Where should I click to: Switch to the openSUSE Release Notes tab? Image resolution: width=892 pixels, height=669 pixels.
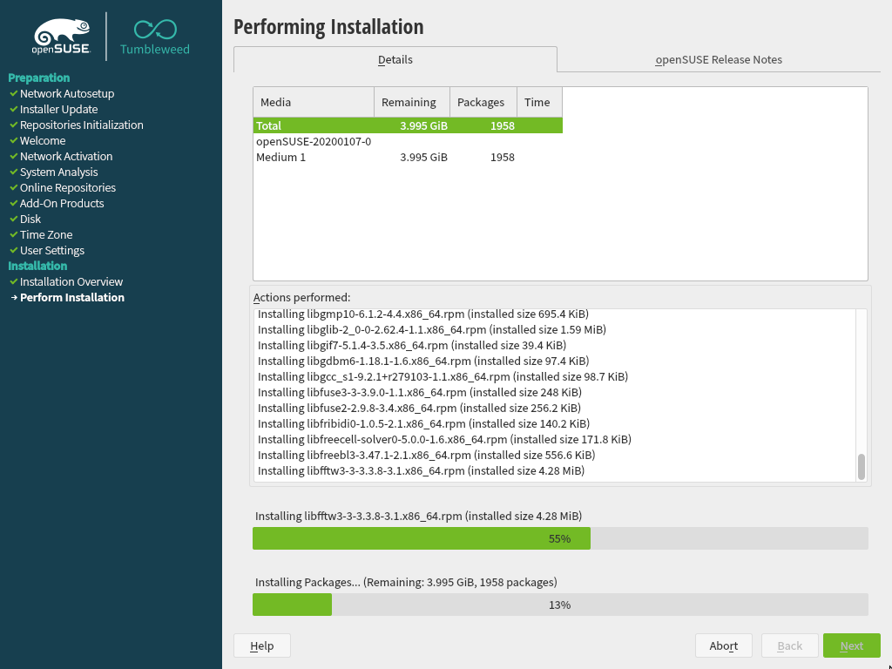pyautogui.click(x=718, y=60)
